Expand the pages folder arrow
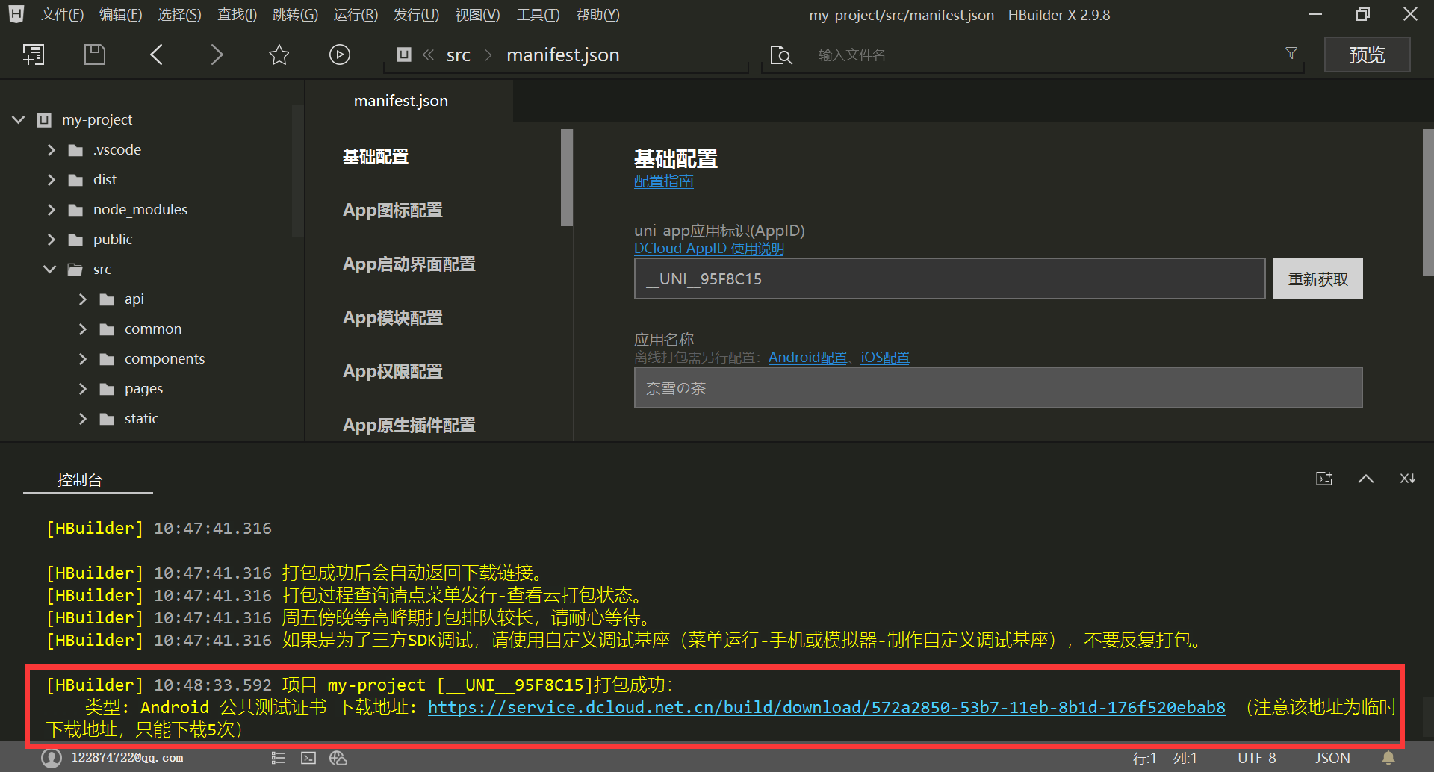 point(83,388)
